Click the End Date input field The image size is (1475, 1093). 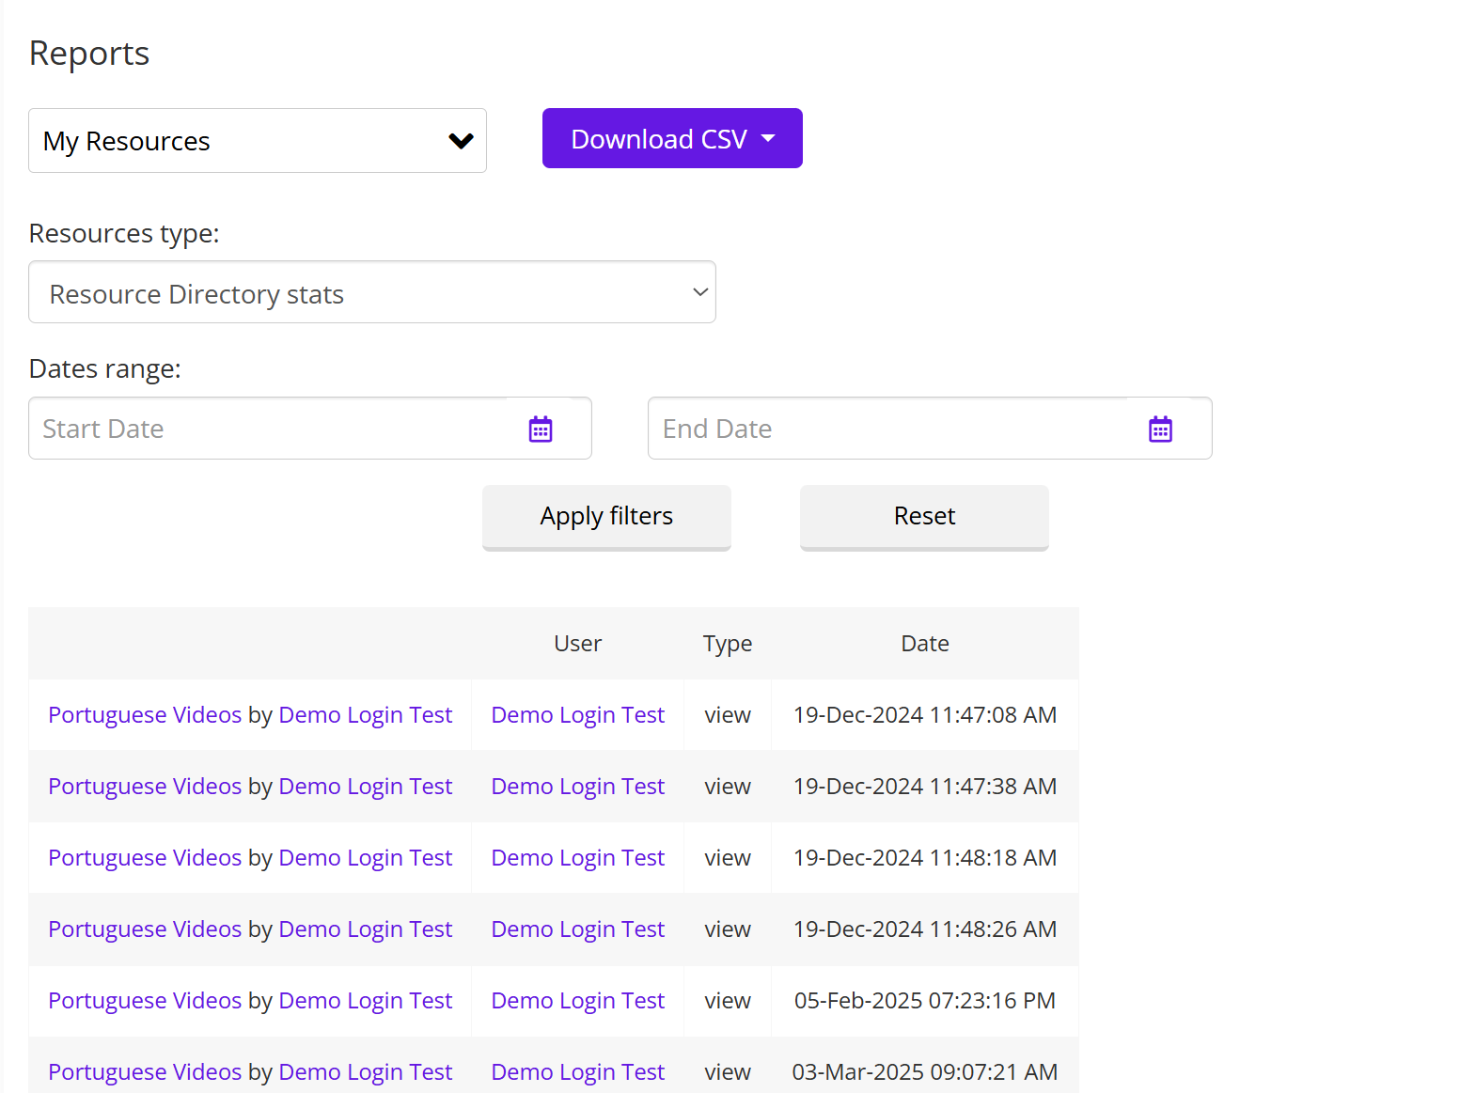pos(893,429)
